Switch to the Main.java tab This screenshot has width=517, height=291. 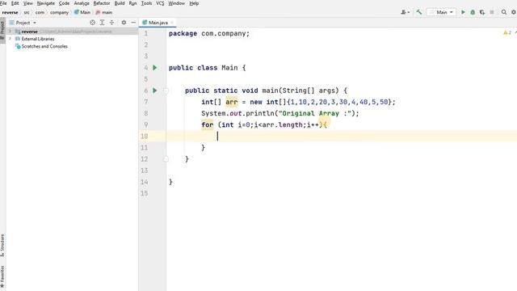[158, 23]
